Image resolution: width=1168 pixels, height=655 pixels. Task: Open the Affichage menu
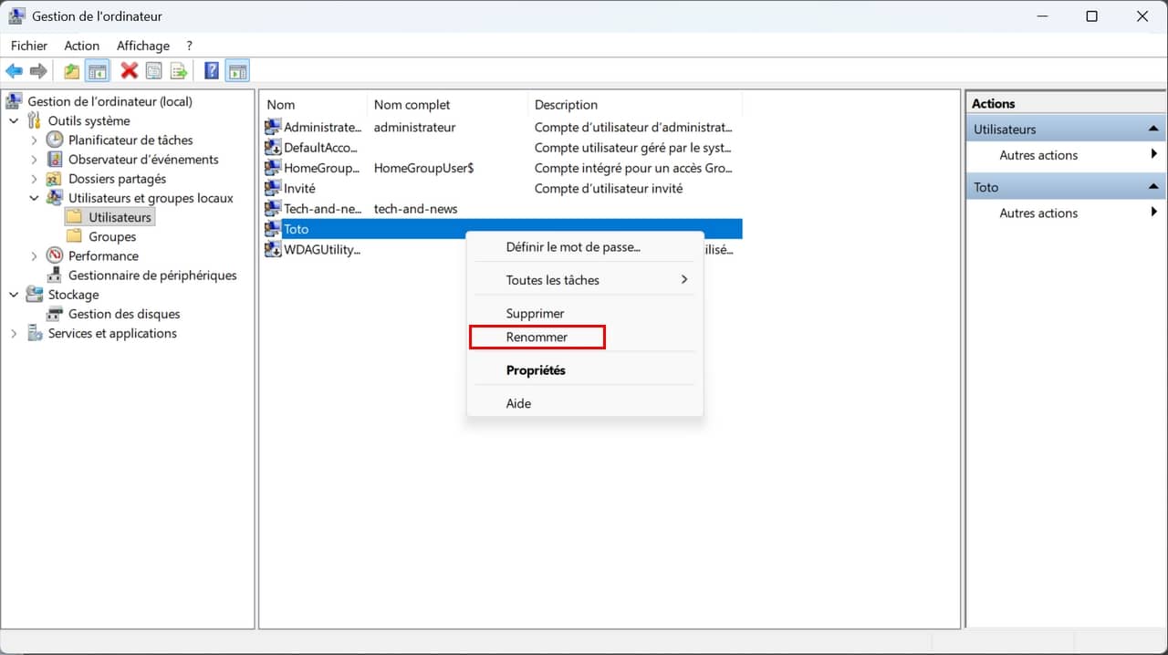pos(143,46)
